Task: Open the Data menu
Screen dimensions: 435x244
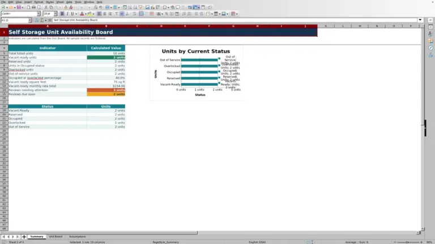Action: pyautogui.click(x=69, y=2)
